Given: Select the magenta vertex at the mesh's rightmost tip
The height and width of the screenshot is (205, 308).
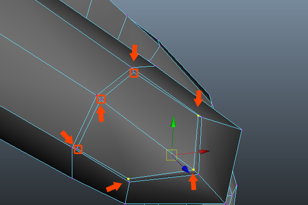Looking at the screenshot, I should pyautogui.click(x=242, y=130).
